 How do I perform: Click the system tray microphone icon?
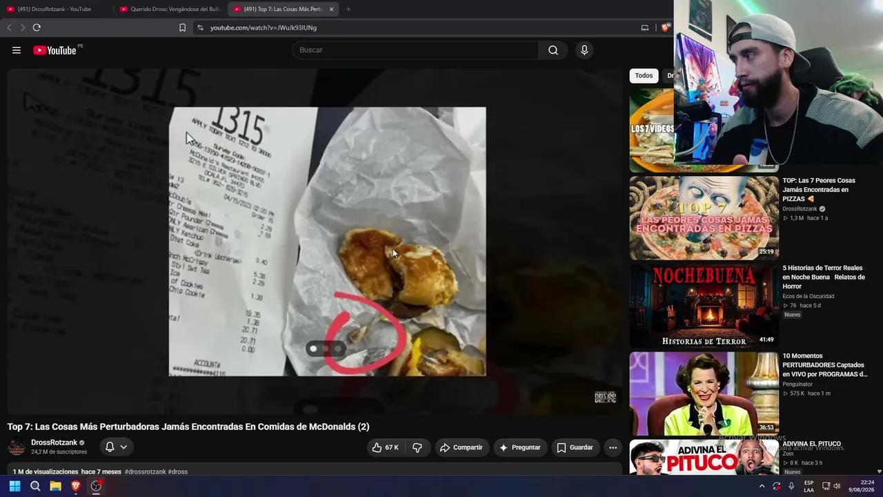click(791, 486)
